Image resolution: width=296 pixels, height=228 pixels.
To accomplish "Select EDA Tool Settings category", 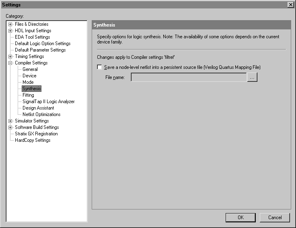I will 32,37.
